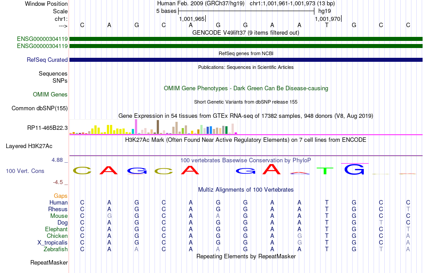Click the RepeatMasker track label
The height and width of the screenshot is (273, 423).
[x=49, y=262]
